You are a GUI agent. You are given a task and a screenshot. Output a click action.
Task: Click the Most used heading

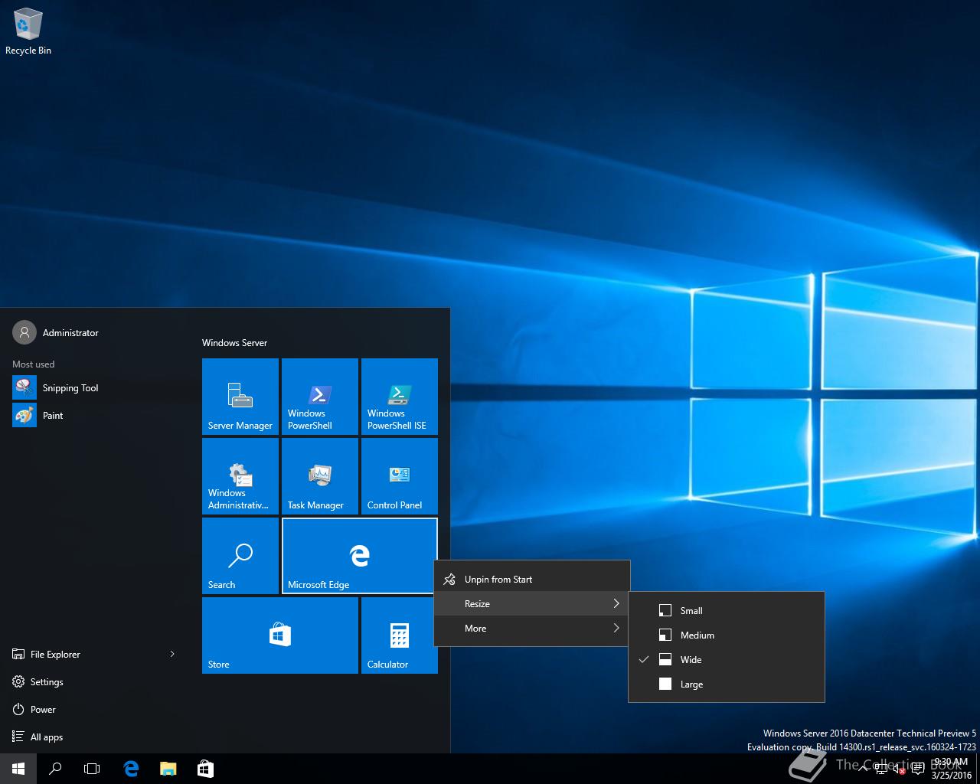pos(33,364)
